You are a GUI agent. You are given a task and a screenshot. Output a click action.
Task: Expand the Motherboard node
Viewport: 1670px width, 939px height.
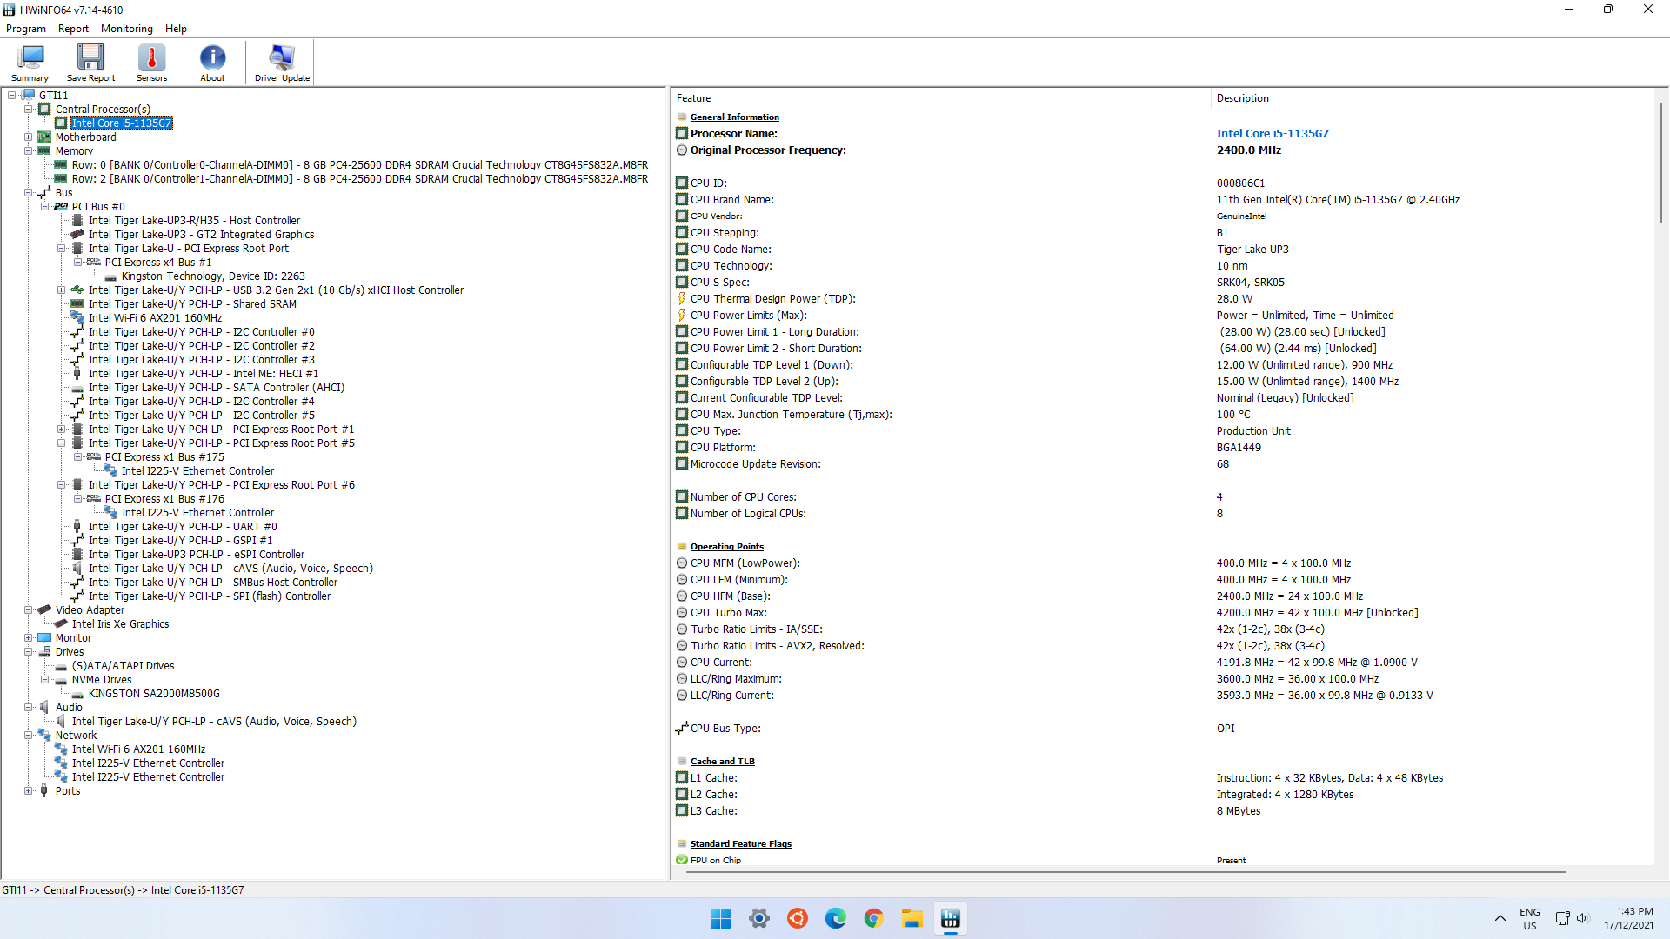[x=29, y=137]
